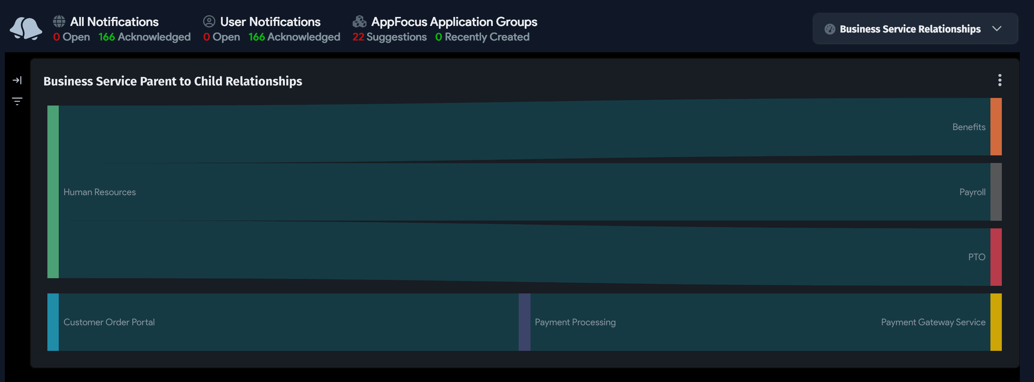Click 0 Open under User Notifications
Screen dimensions: 1034x382
[x=221, y=37]
